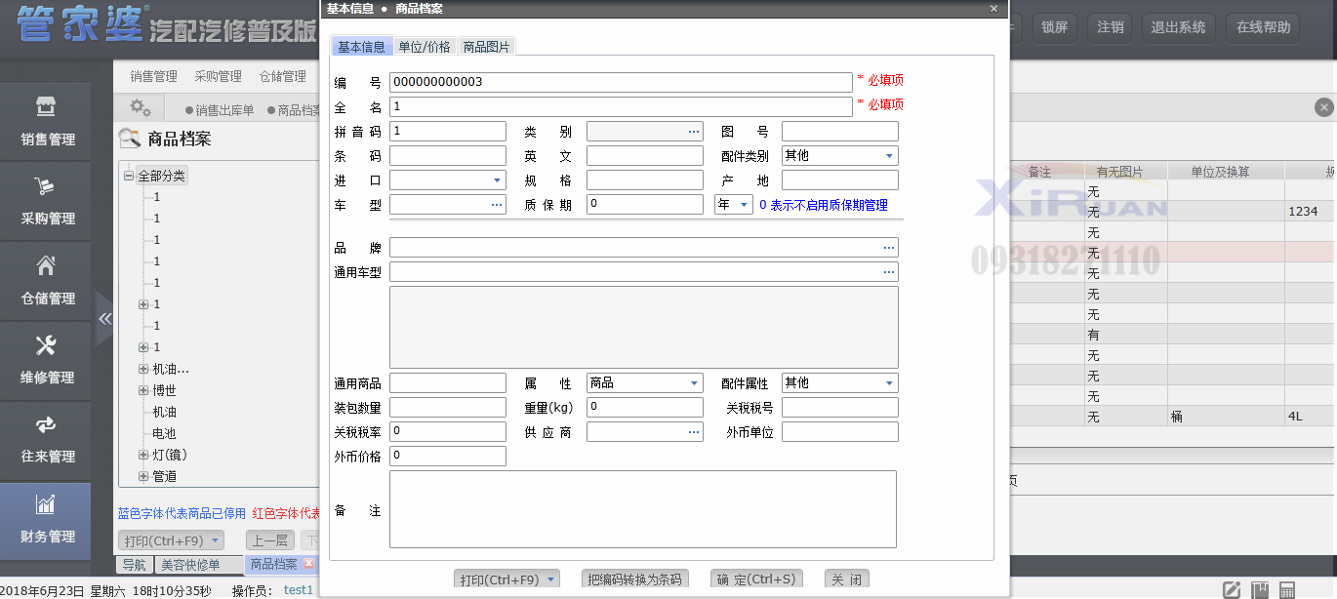The width and height of the screenshot is (1337, 599).
Task: Expand the 博世 category tree node
Action: point(143,390)
